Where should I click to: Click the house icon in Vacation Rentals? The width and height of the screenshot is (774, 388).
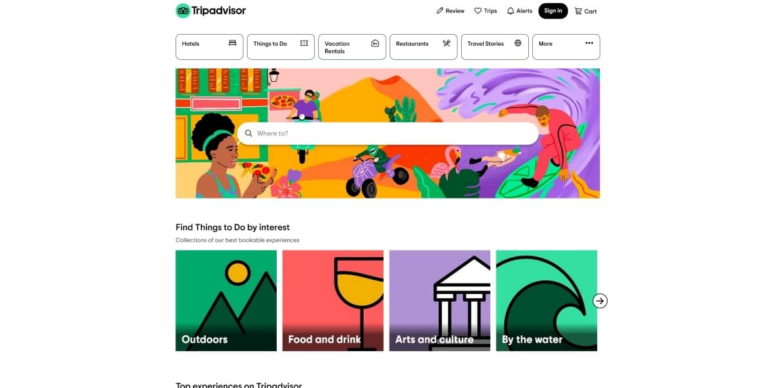(x=375, y=43)
